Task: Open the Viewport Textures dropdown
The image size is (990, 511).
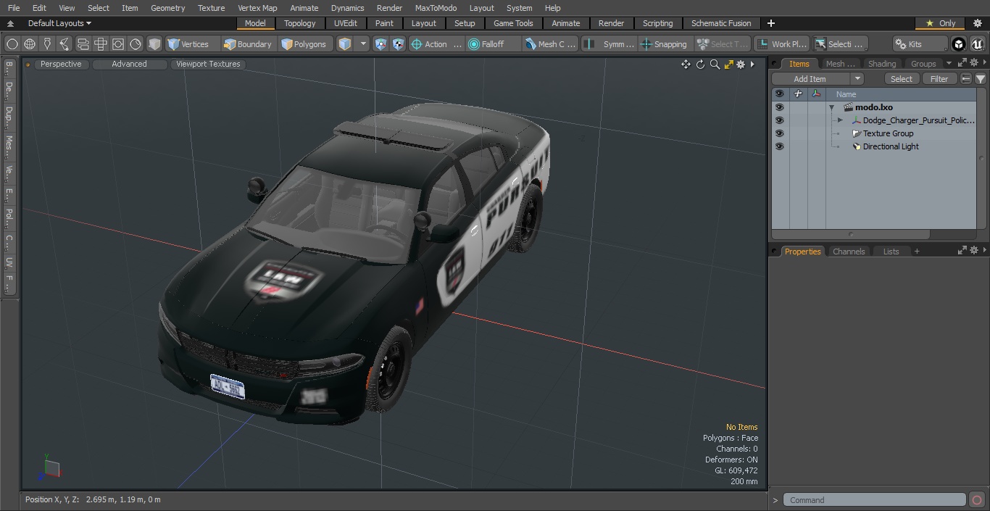Action: (x=208, y=64)
